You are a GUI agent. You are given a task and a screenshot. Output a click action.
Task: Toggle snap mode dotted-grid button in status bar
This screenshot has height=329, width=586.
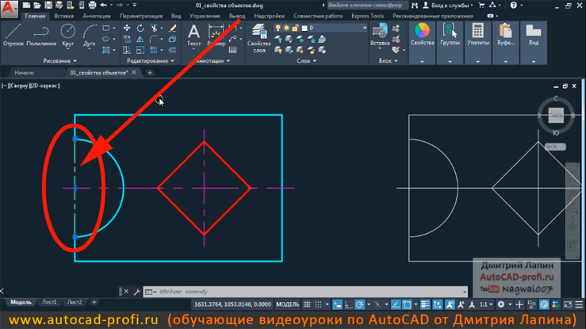tap(318, 304)
